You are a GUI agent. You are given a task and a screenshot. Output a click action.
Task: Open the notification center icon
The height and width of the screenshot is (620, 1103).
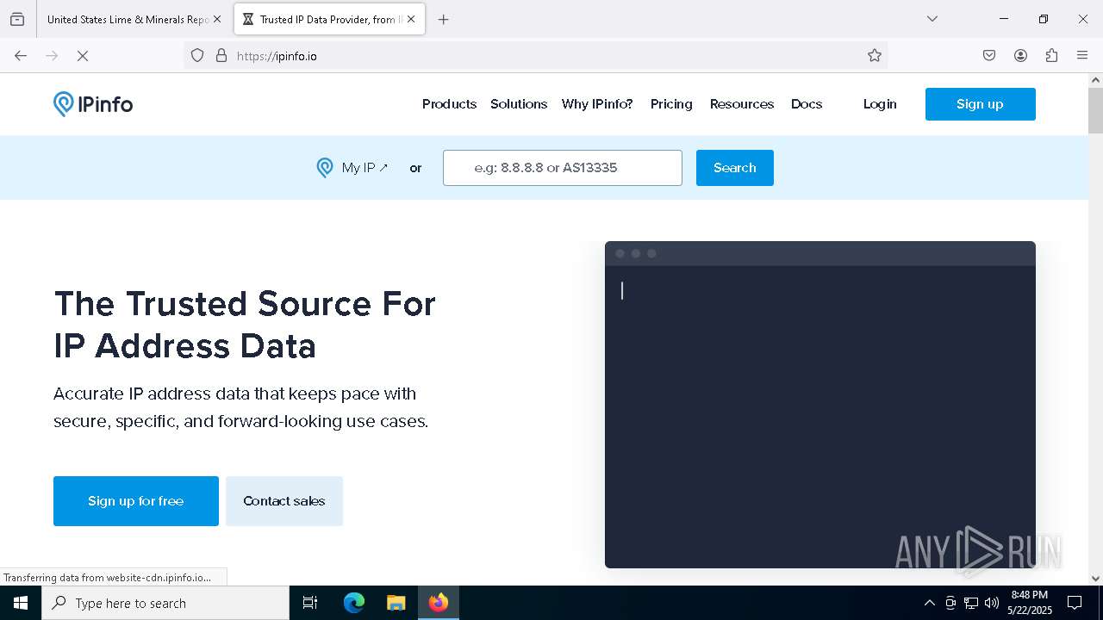point(1075,603)
